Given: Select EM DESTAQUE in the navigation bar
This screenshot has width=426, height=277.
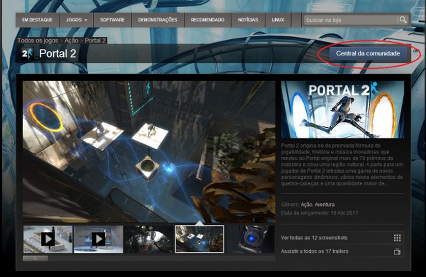Looking at the screenshot, I should tap(36, 19).
